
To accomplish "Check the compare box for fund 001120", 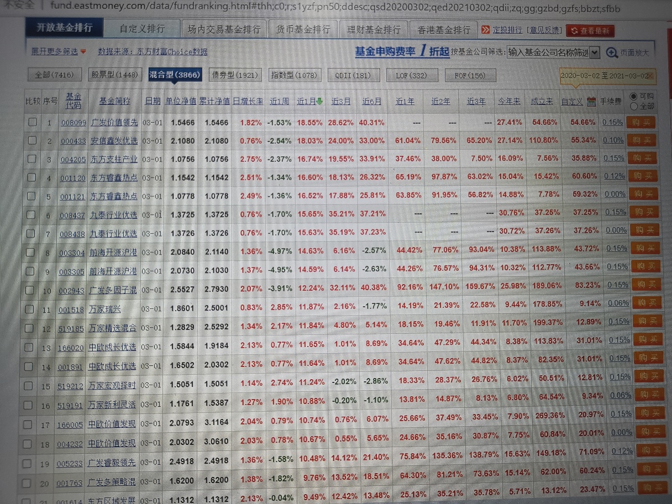I will coord(33,177).
